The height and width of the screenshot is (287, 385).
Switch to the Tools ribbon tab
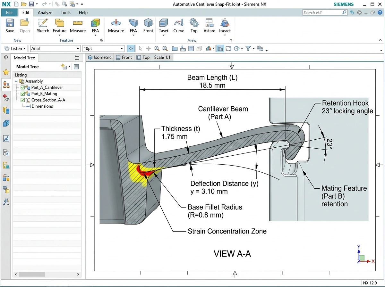pyautogui.click(x=65, y=12)
